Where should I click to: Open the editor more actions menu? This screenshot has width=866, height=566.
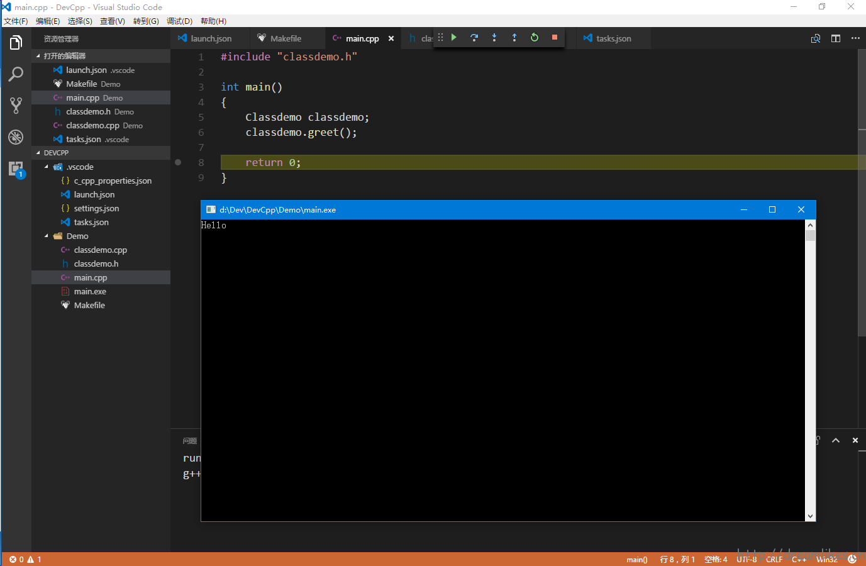[855, 38]
